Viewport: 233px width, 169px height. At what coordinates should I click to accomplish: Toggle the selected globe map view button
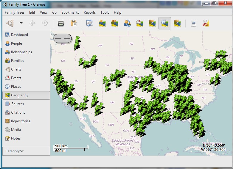[164, 23]
